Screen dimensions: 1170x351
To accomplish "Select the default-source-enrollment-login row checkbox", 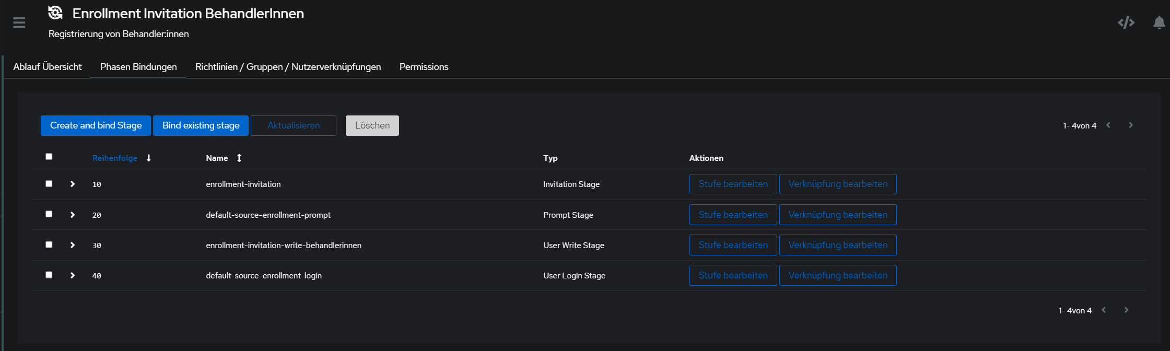I will pos(49,275).
